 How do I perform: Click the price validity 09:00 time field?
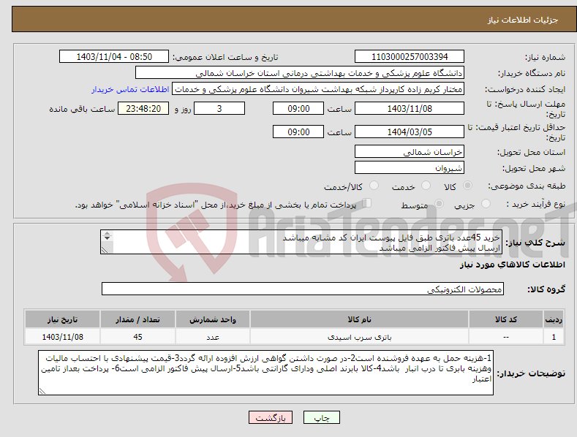pyautogui.click(x=298, y=132)
